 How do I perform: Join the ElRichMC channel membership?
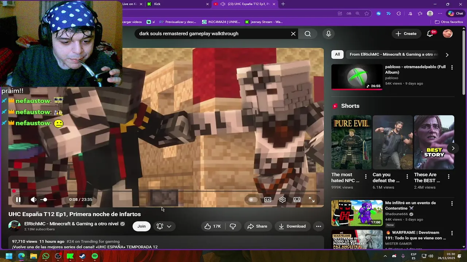click(x=142, y=226)
